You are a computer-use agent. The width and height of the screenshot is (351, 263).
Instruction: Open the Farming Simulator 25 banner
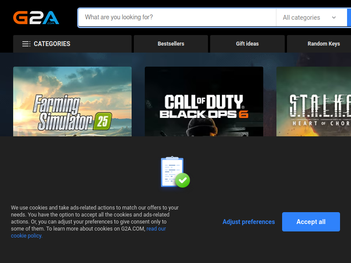tap(72, 101)
